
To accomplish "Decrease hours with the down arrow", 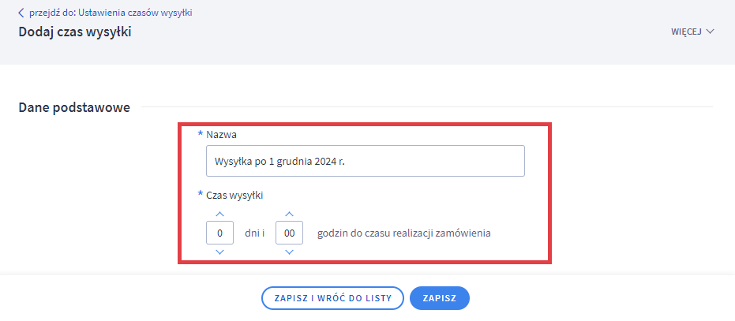I will coord(289,252).
